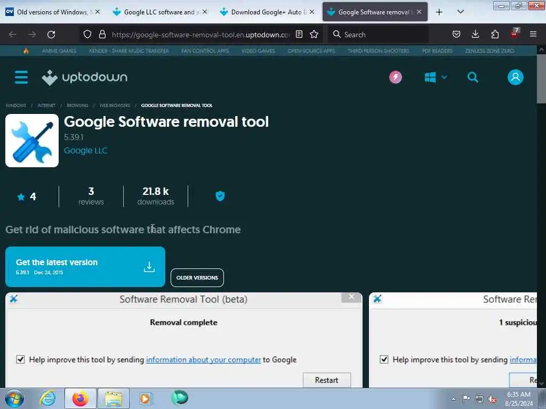
Task: Go back to the previous page
Action: tap(13, 35)
